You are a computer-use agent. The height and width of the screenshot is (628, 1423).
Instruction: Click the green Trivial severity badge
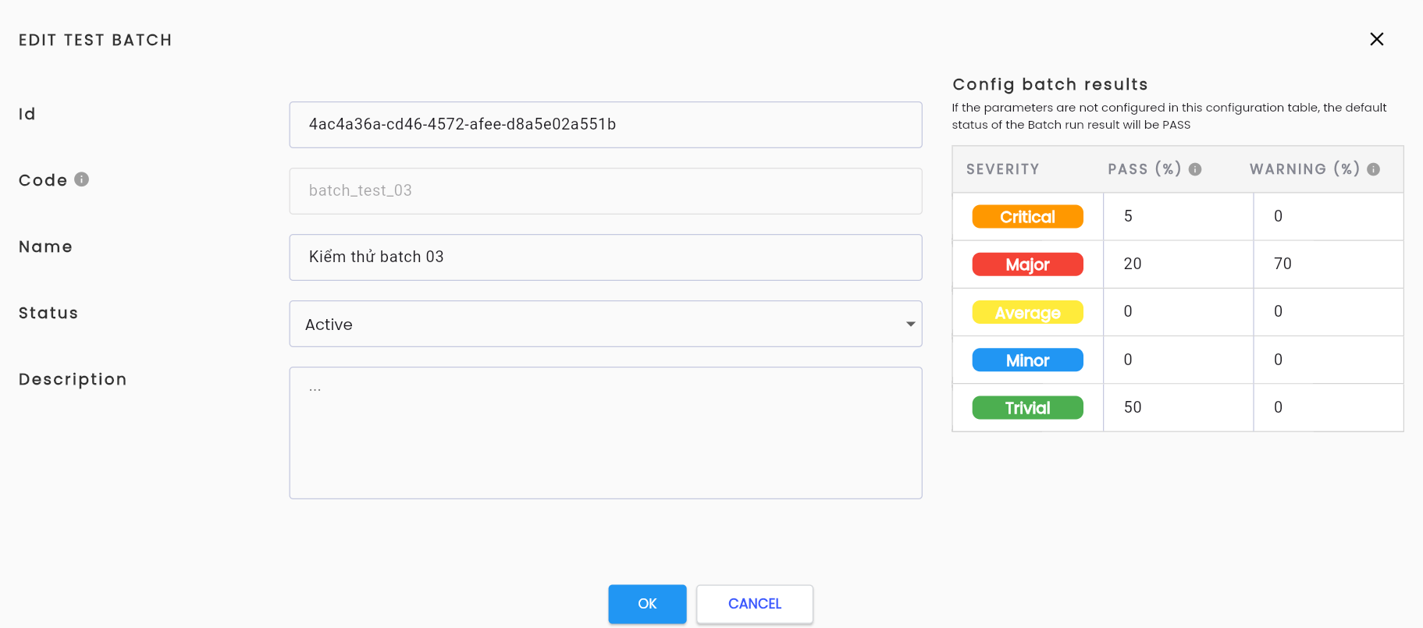click(1027, 408)
